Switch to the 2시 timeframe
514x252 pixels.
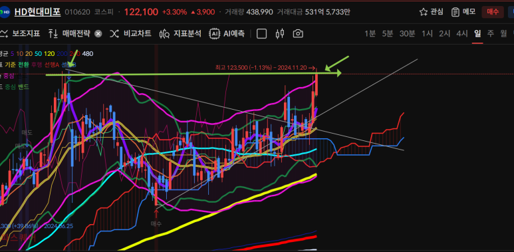pyautogui.click(x=444, y=33)
